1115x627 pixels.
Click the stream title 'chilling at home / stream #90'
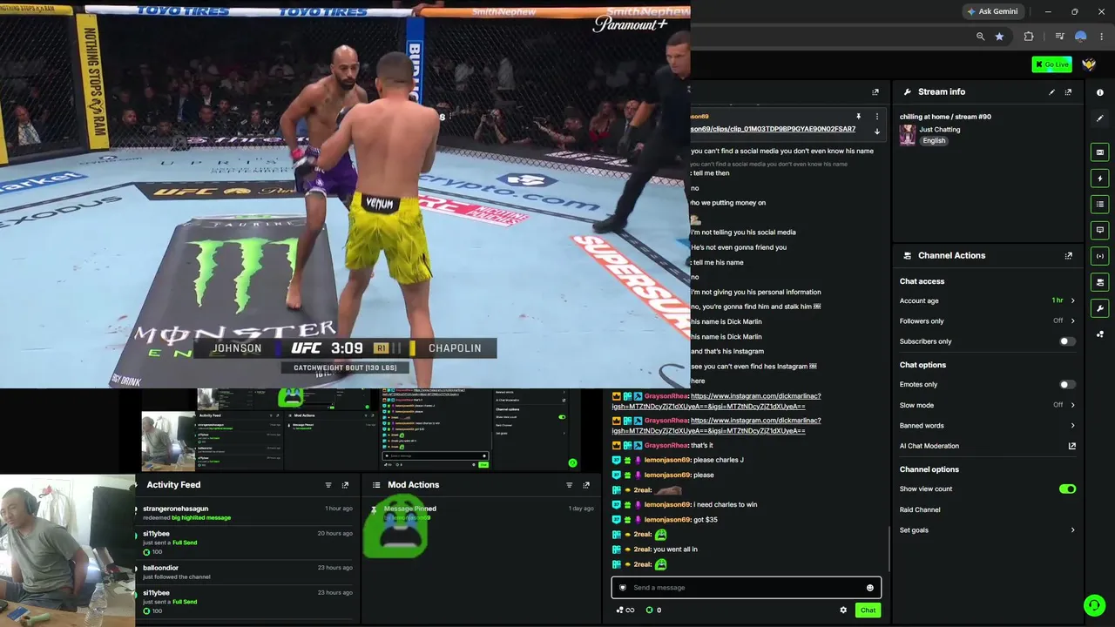[x=945, y=117]
